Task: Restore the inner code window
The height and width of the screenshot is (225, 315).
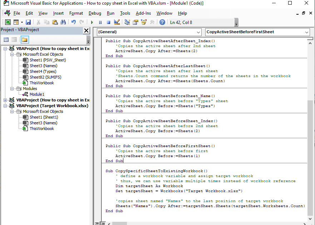Action: coord(304,13)
